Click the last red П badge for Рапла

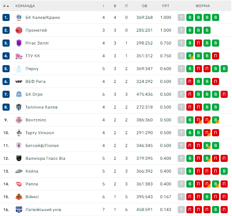coord(224,184)
